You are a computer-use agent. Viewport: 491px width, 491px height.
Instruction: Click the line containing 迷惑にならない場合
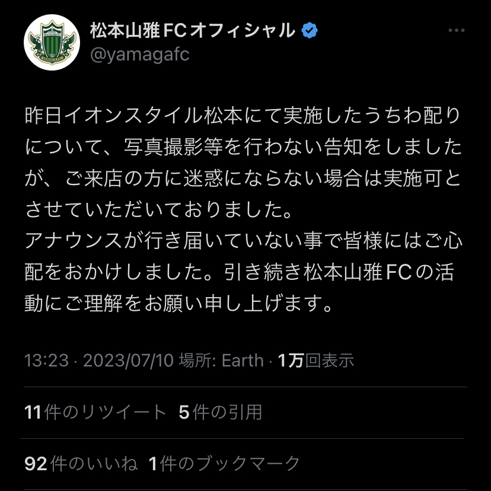(x=243, y=178)
